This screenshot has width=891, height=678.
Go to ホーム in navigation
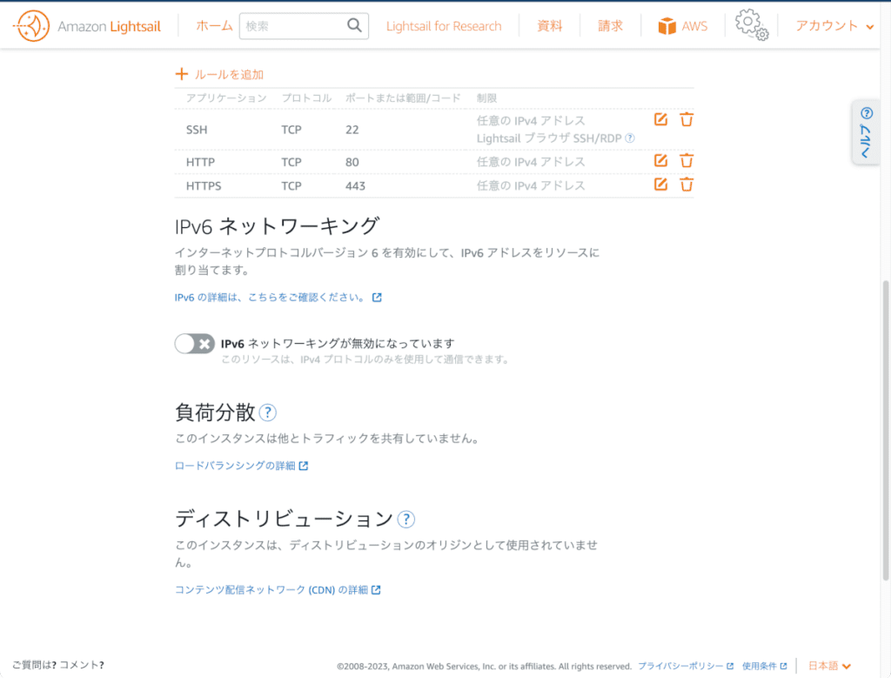pyautogui.click(x=214, y=26)
